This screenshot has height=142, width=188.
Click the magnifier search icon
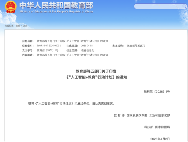[x=184, y=6]
